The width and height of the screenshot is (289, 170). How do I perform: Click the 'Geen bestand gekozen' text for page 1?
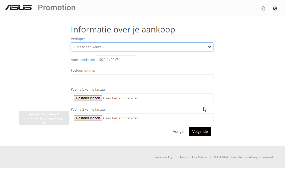point(121,98)
